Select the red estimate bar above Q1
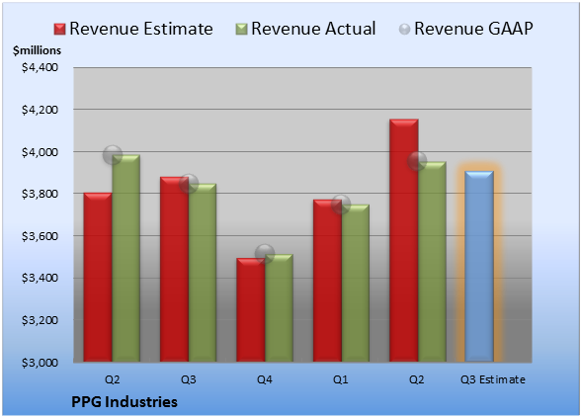The width and height of the screenshot is (581, 417). tap(327, 281)
